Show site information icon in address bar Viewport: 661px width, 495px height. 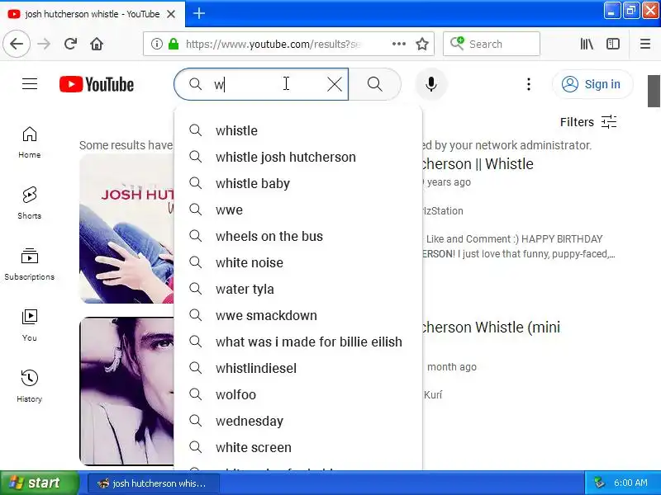coord(157,44)
